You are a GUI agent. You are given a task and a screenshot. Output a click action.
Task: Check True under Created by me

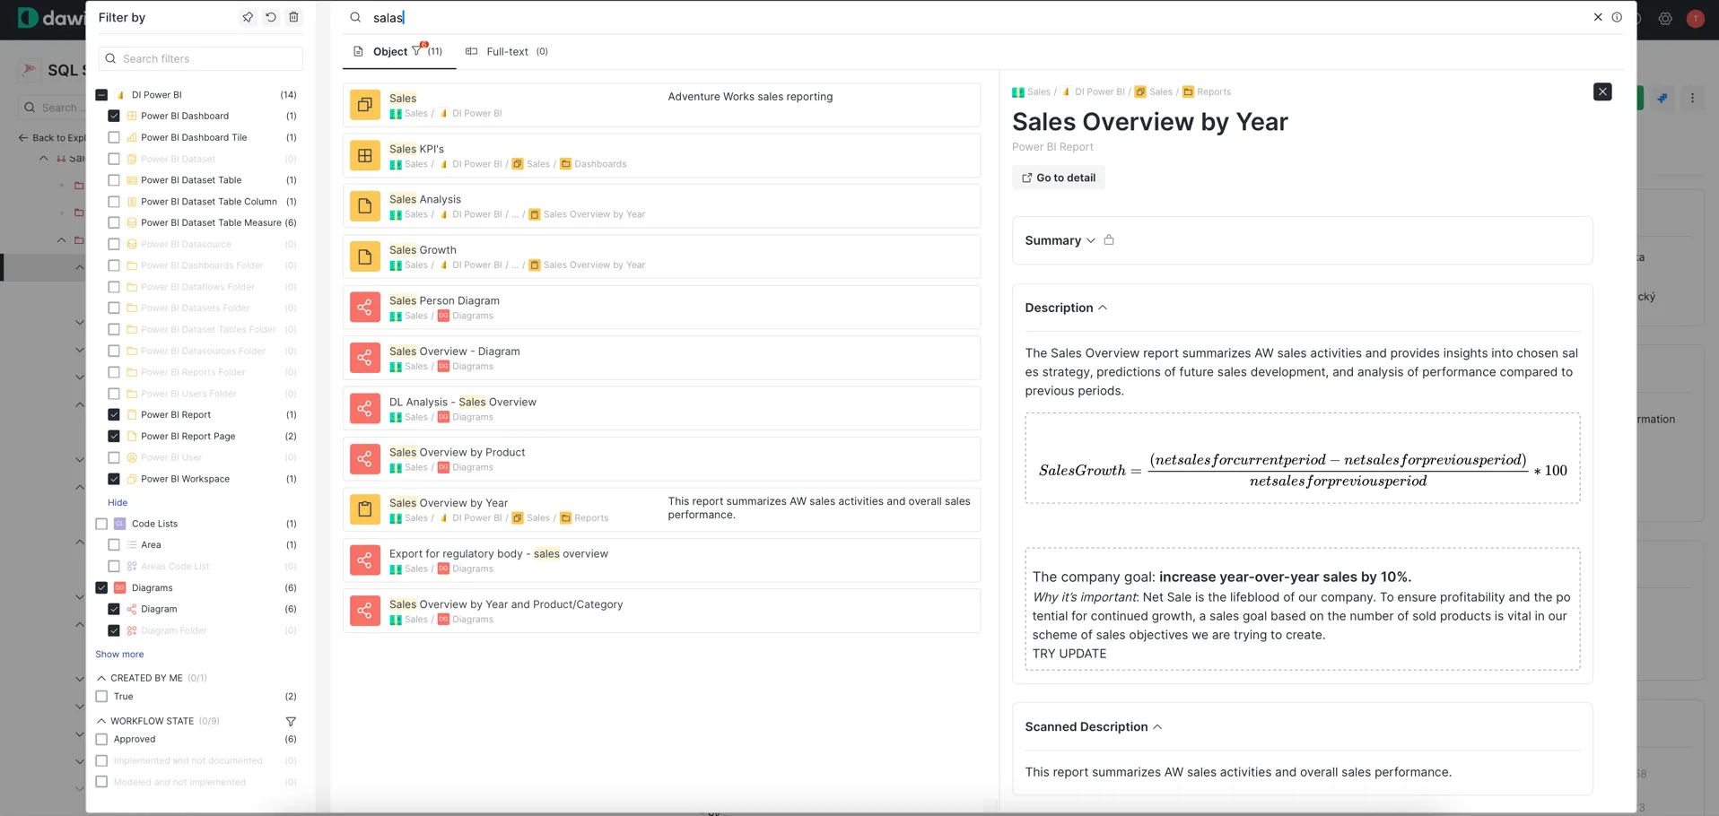101,697
